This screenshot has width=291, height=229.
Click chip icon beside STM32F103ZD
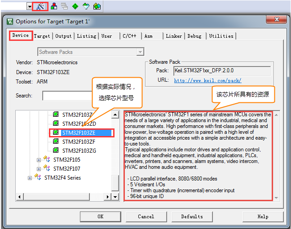pyautogui.click(x=56, y=123)
